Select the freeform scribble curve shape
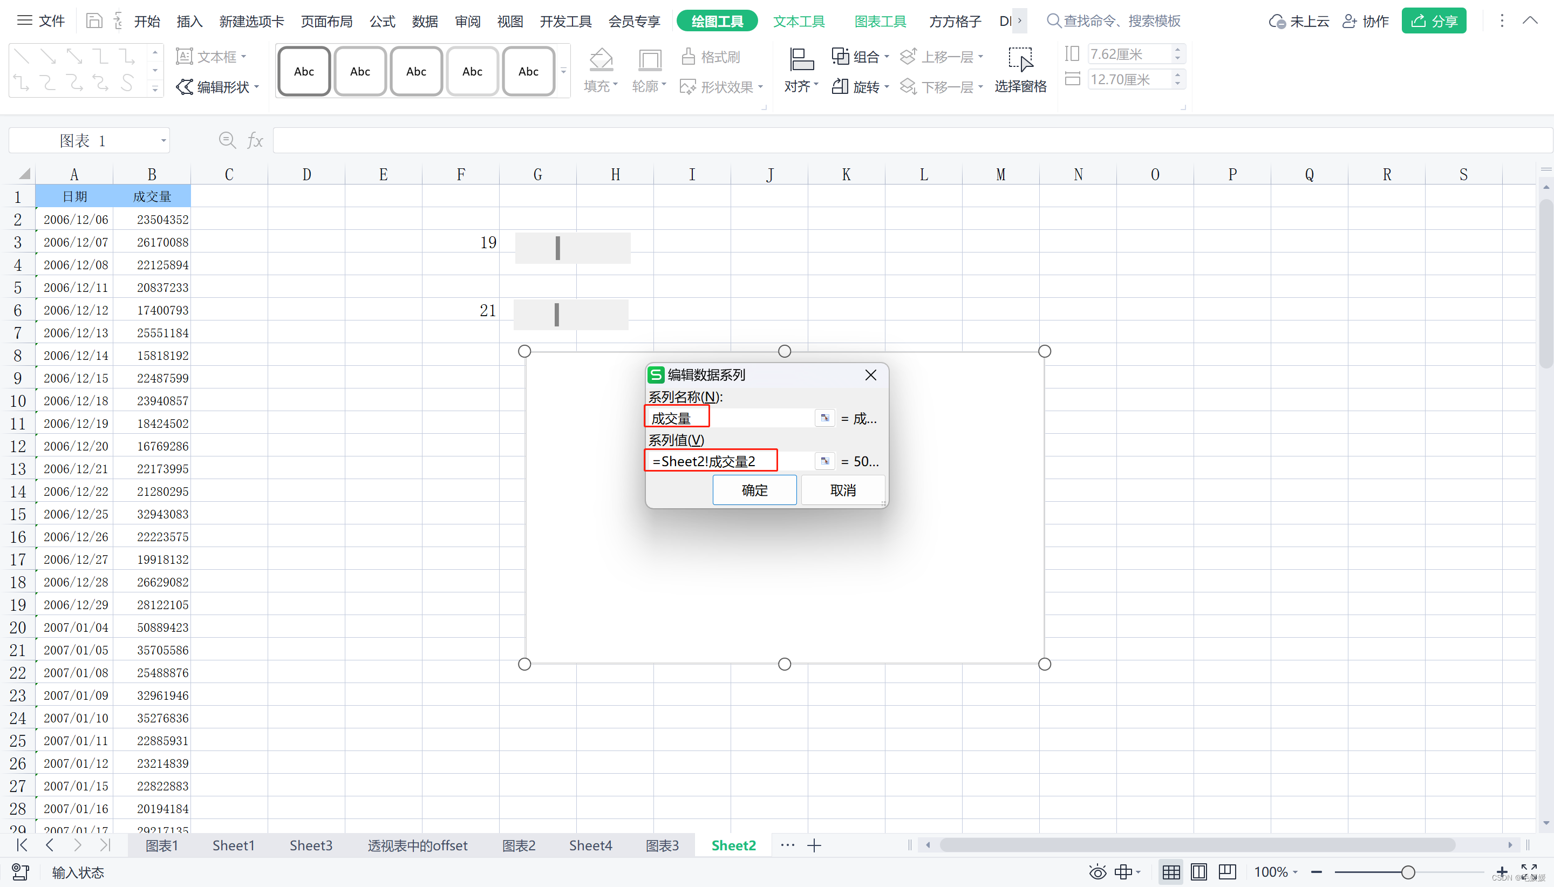Image resolution: width=1554 pixels, height=887 pixels. [127, 82]
